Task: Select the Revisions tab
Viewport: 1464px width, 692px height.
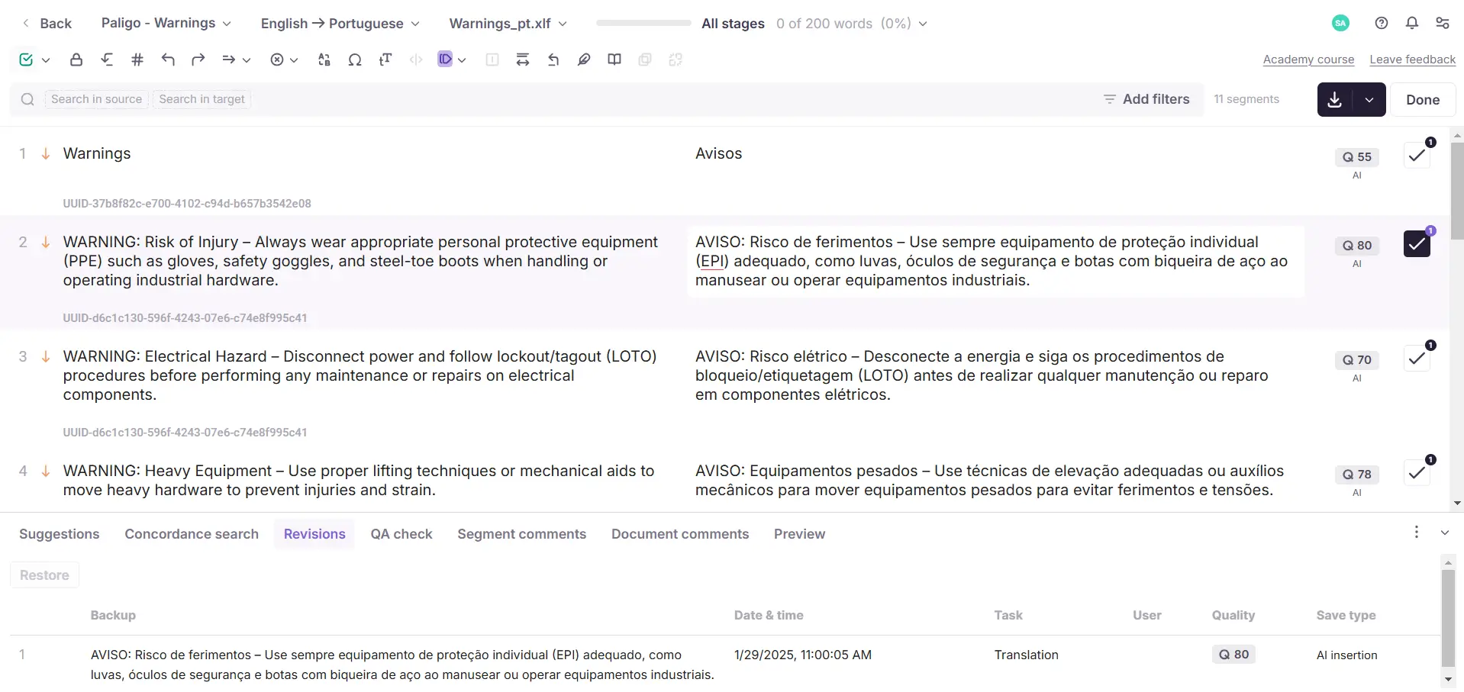Action: [x=314, y=534]
